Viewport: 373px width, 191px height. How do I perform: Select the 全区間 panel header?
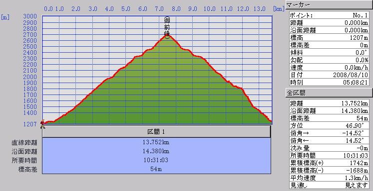329,93
